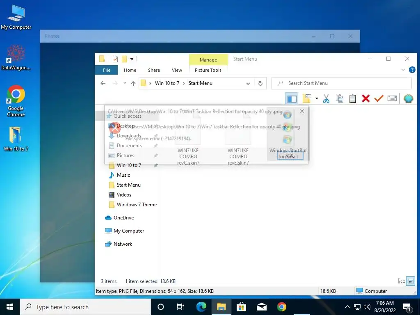Open the volume speaker tray icon
This screenshot has width=420, height=315.
[x=367, y=307]
